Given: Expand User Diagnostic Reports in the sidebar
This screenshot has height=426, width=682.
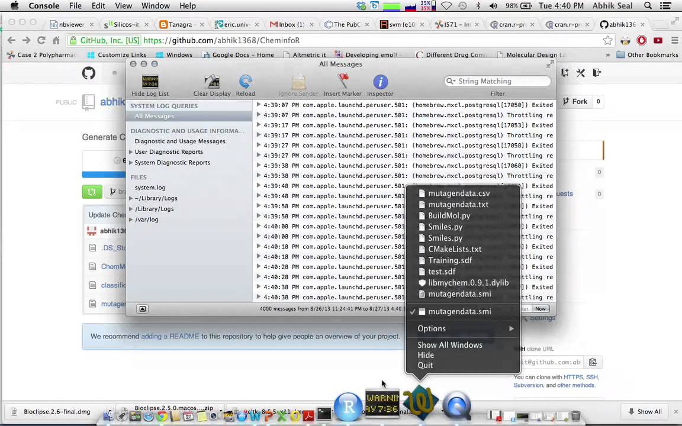Looking at the screenshot, I should 131,151.
